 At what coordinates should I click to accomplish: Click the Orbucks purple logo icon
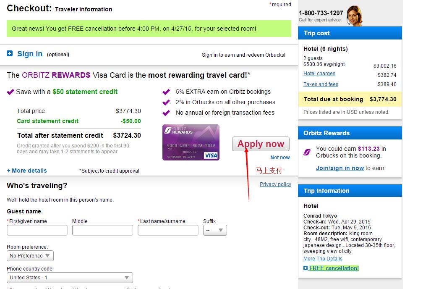coord(307,152)
